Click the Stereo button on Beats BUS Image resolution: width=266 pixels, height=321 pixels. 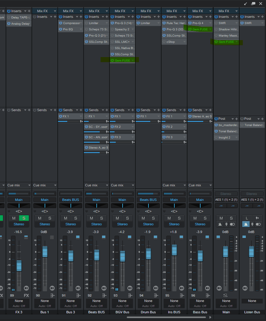coord(96,224)
